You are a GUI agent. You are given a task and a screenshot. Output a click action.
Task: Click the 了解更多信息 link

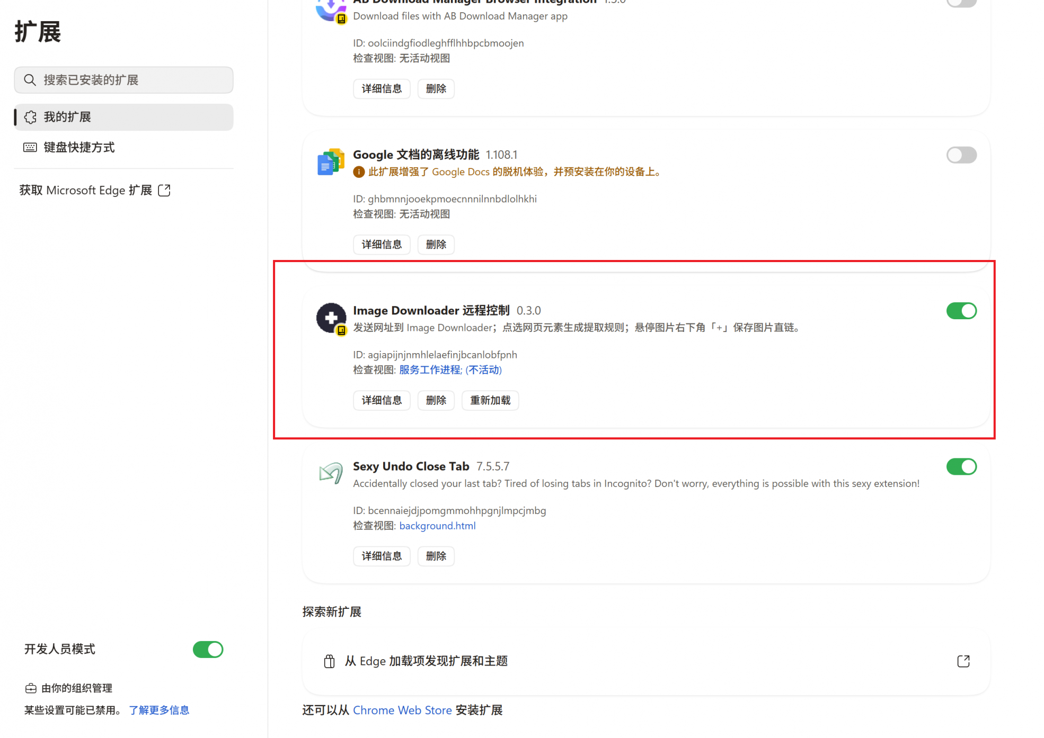pyautogui.click(x=159, y=710)
